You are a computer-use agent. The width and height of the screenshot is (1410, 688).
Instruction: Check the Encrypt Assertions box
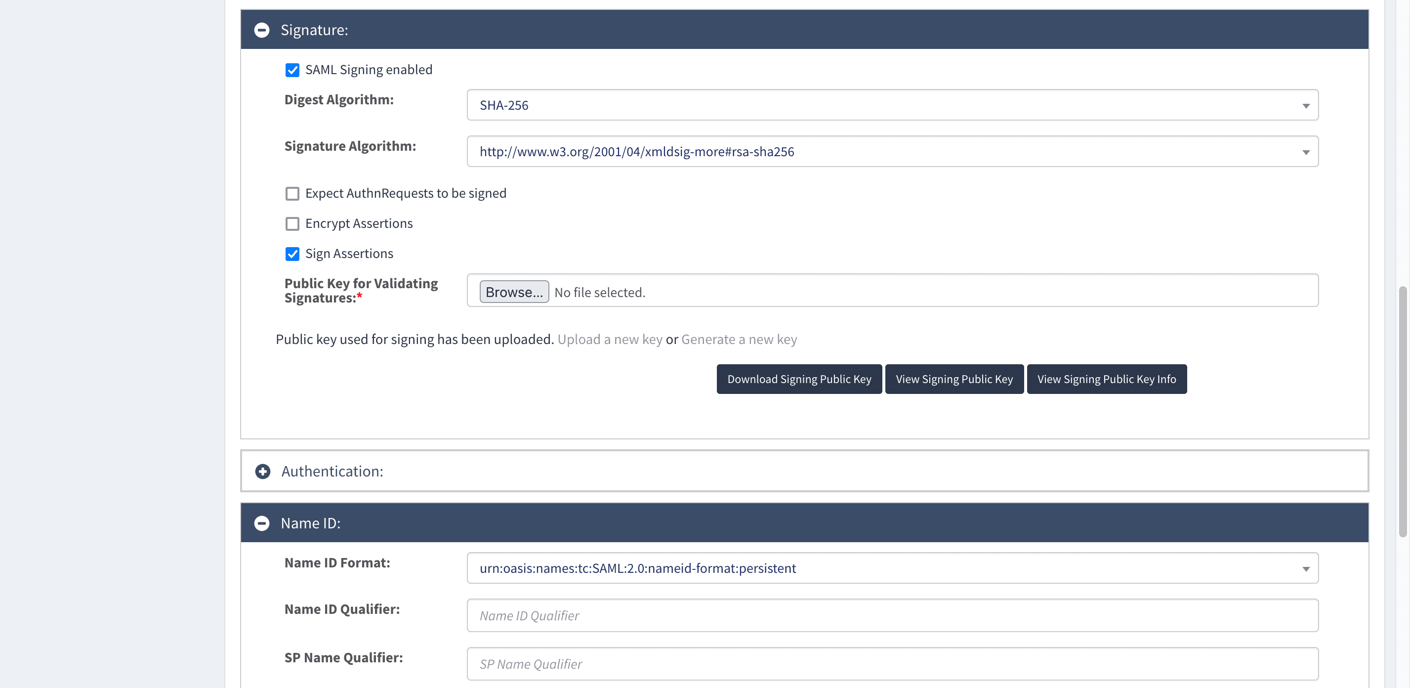(x=292, y=224)
